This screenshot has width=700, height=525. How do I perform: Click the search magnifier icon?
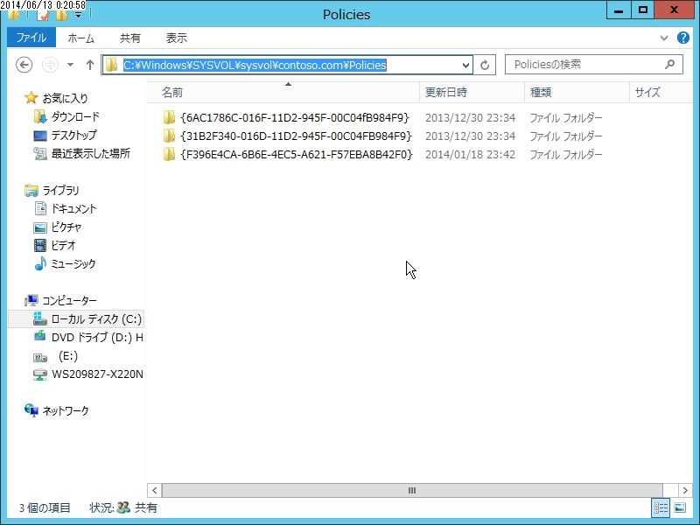(669, 65)
